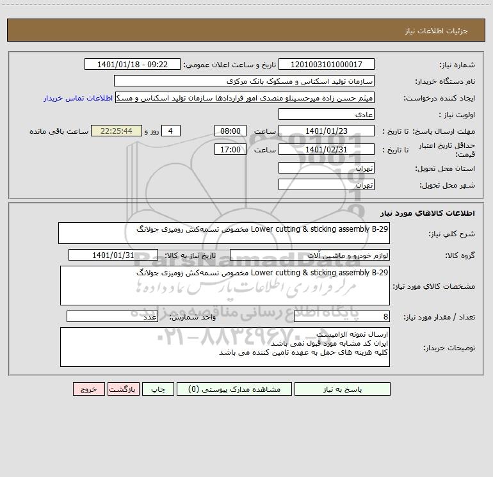The height and width of the screenshot is (477, 493).
Task: Select the announcement date field 1401/01/18 - 09:22
Action: point(133,64)
